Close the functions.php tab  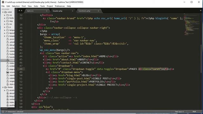point(98,11)
